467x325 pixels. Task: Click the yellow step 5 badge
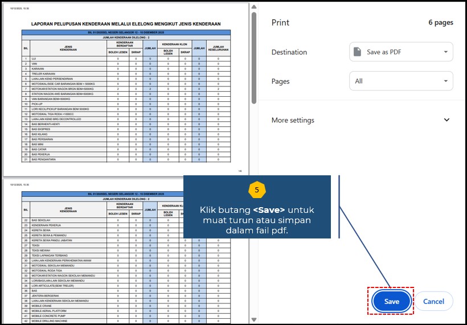257,189
